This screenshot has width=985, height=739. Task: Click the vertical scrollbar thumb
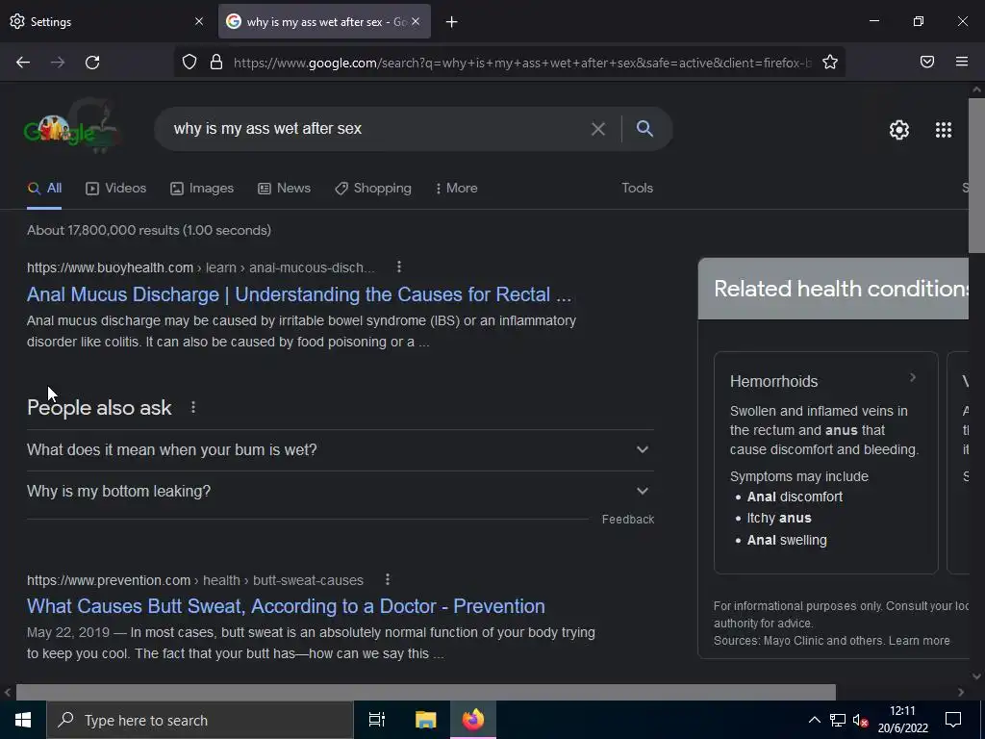tap(977, 175)
